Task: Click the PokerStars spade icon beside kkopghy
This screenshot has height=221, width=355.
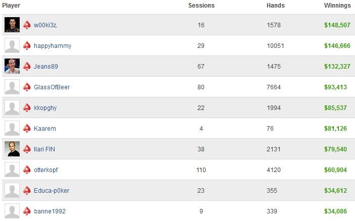Action: (x=27, y=107)
